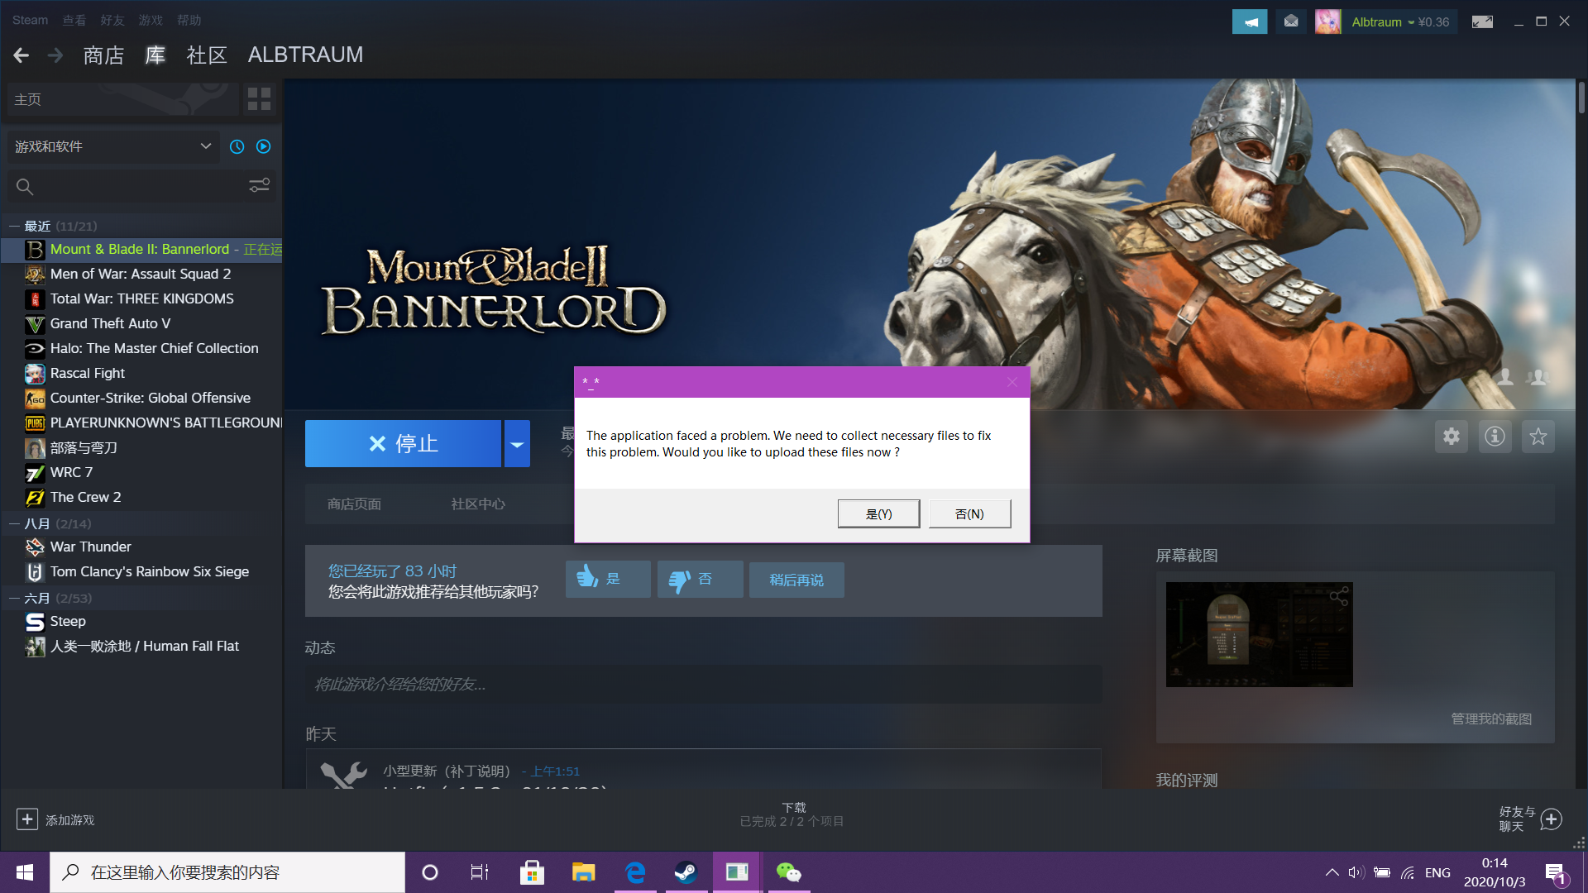Click page vertical scrollbar
Image resolution: width=1588 pixels, height=893 pixels.
[x=1581, y=98]
